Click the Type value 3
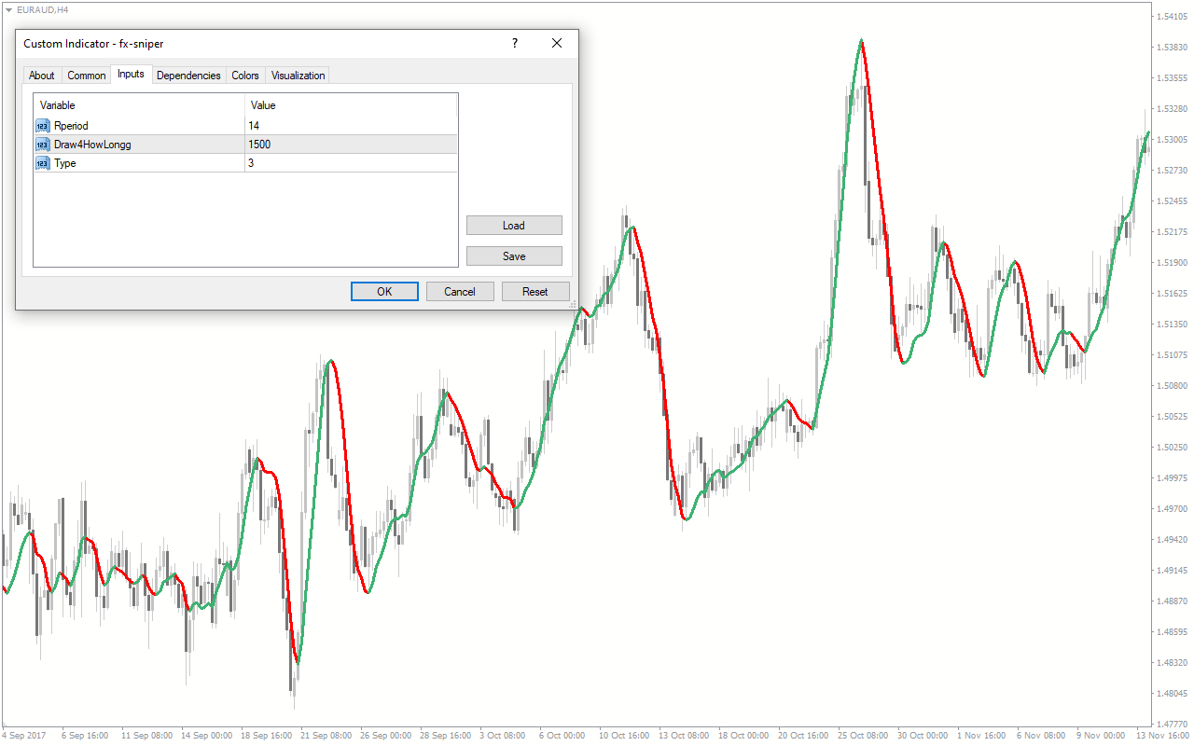 pos(251,163)
